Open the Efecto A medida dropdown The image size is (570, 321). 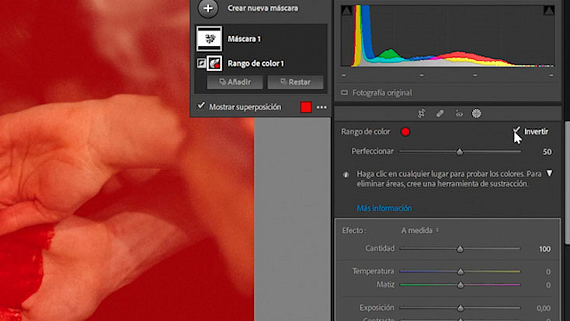(x=420, y=230)
